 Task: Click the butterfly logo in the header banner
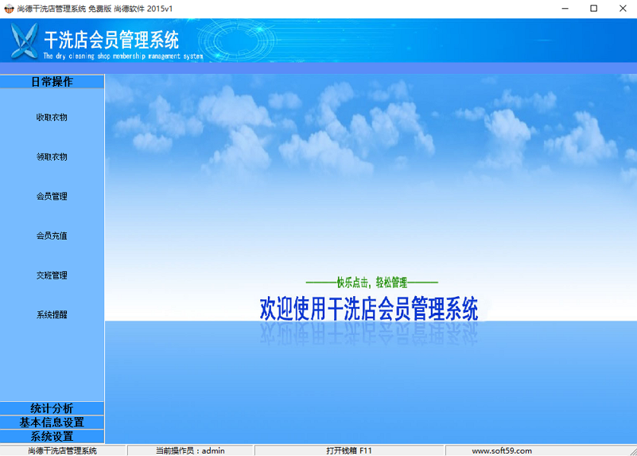click(x=24, y=41)
